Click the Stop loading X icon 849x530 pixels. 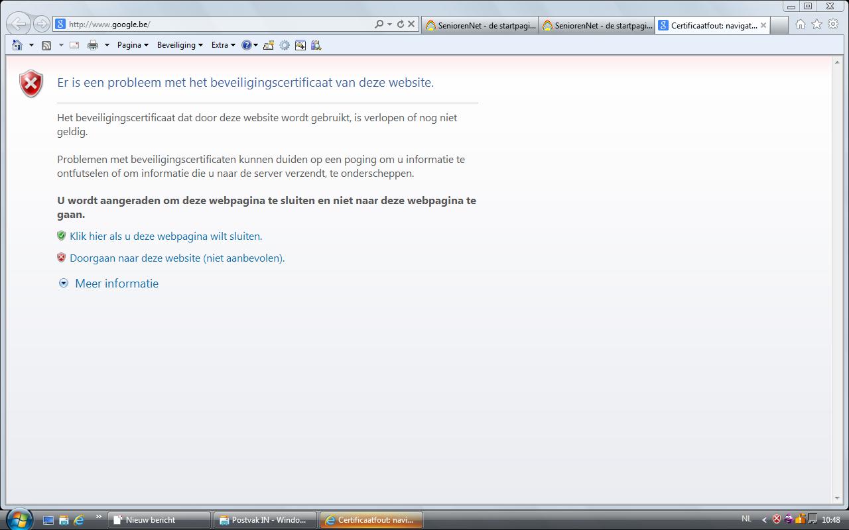[x=411, y=25]
